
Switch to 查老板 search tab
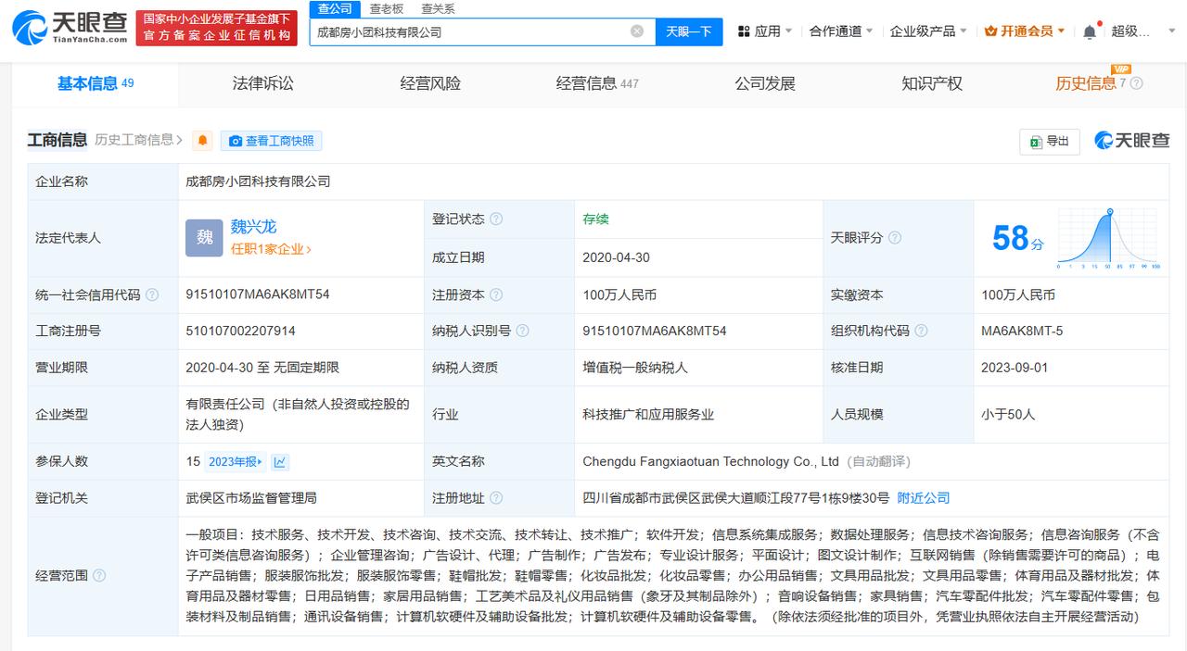pyautogui.click(x=387, y=9)
